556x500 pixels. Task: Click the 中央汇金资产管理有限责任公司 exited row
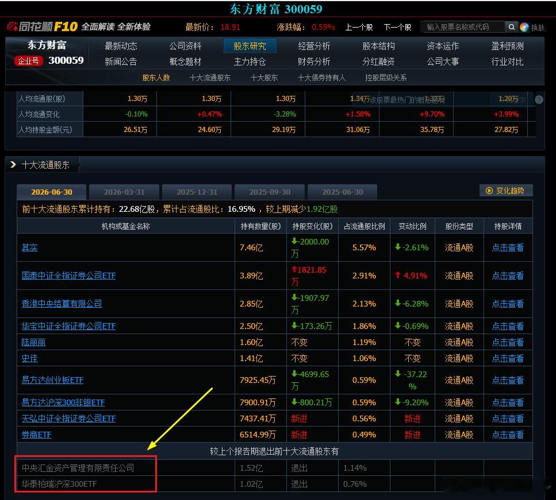click(x=274, y=468)
